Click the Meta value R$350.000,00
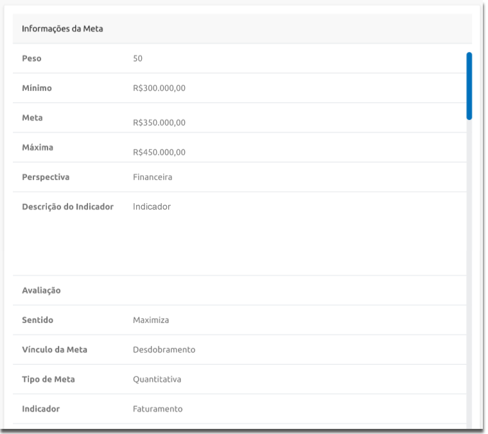 click(x=159, y=123)
